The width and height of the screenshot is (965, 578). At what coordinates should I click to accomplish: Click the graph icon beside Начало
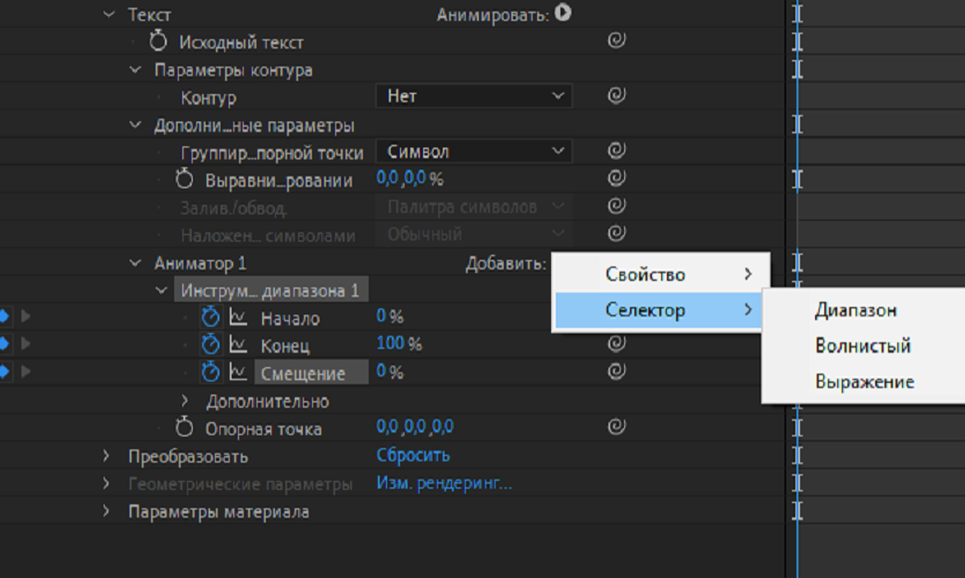238,317
